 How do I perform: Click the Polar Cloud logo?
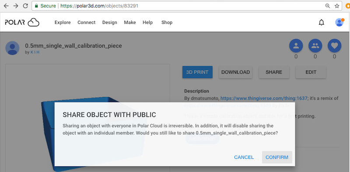22,22
